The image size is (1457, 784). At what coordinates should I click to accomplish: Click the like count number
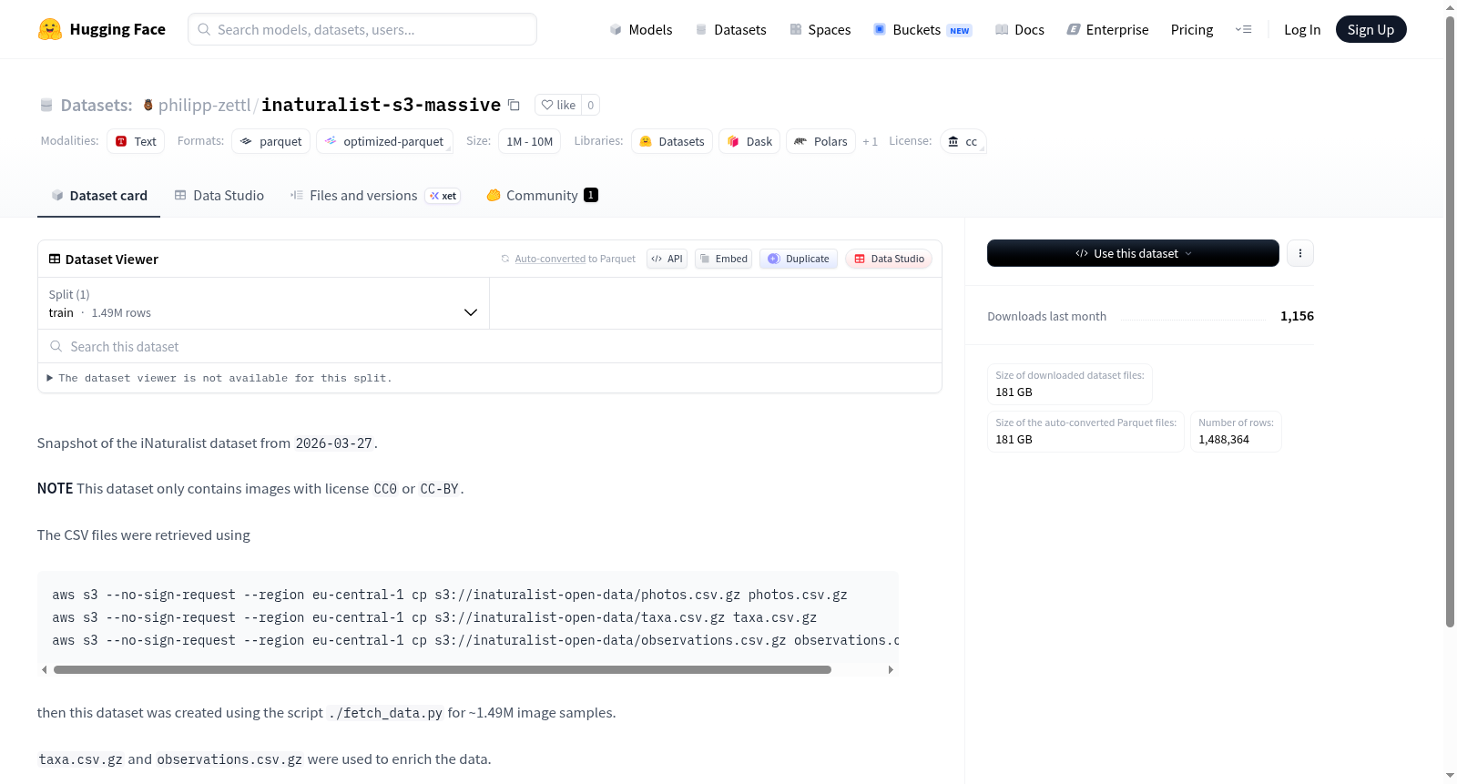coord(590,105)
